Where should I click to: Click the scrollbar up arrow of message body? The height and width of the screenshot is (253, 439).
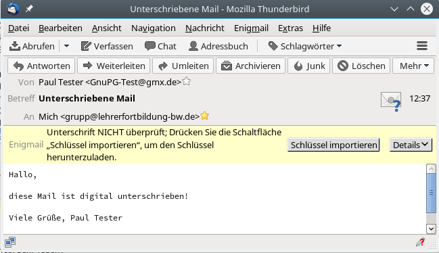coord(431,168)
